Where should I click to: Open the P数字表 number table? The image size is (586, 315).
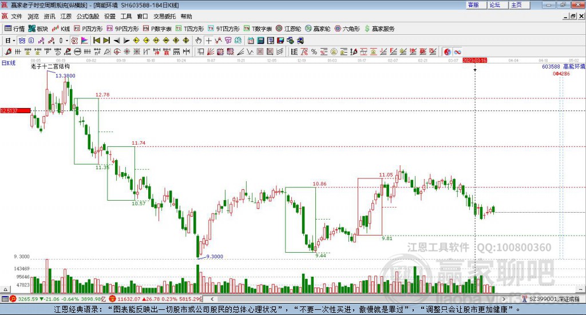coord(157,29)
